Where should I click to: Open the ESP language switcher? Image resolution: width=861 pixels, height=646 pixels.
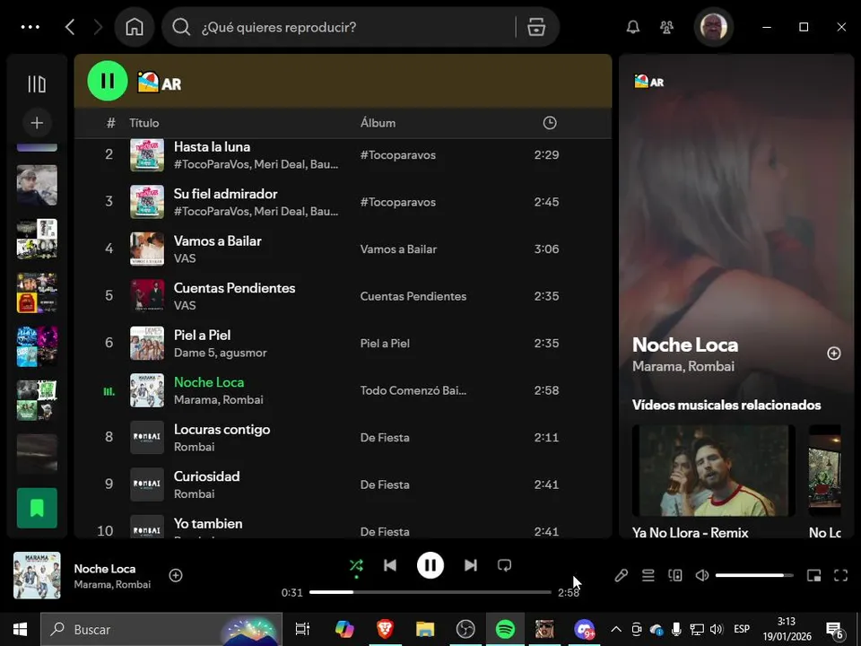pos(742,630)
